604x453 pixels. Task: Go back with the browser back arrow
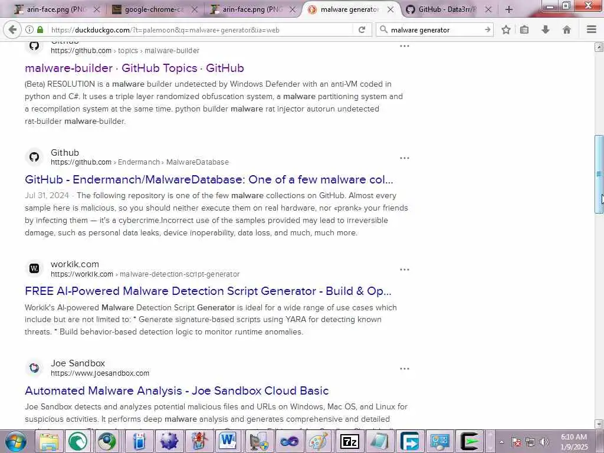click(x=12, y=29)
